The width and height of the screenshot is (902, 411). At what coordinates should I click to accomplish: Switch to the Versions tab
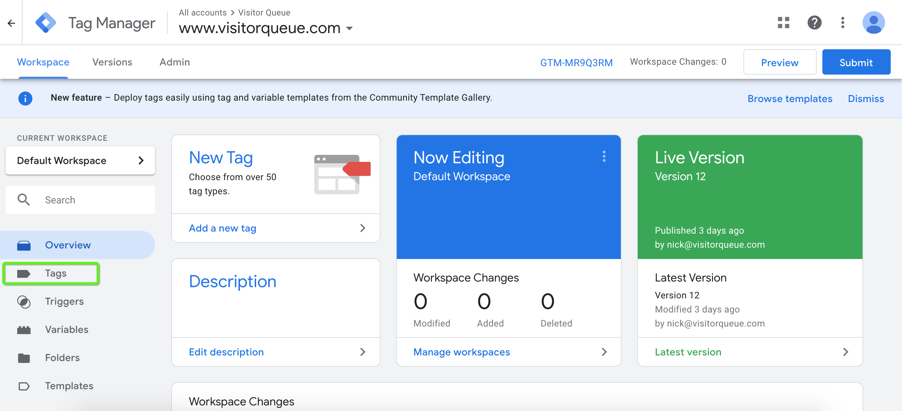(x=112, y=62)
